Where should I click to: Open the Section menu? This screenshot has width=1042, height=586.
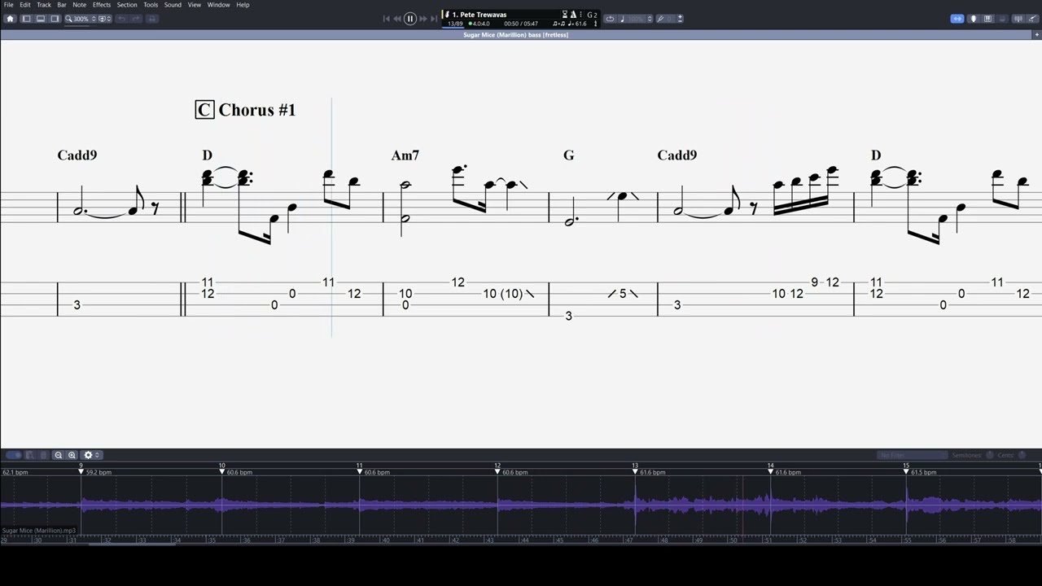click(x=127, y=5)
